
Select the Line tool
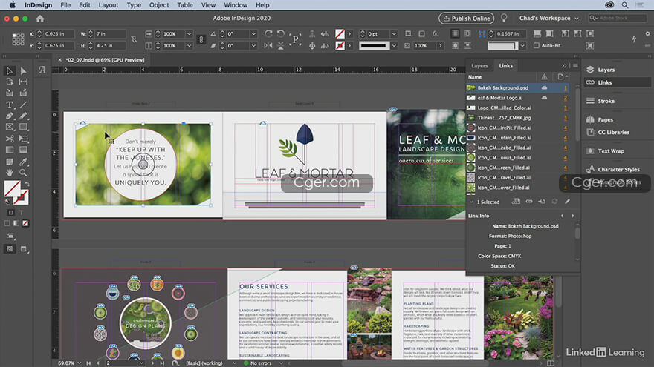pos(23,105)
